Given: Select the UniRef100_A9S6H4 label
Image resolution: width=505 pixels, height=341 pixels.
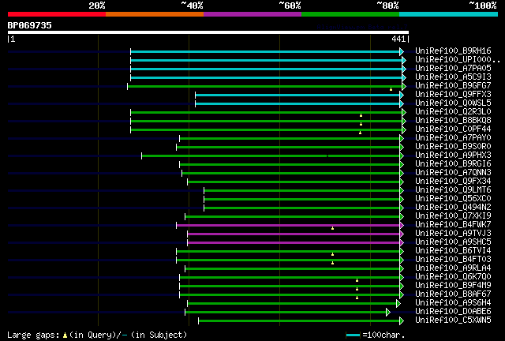Looking at the screenshot, I should click(453, 303).
